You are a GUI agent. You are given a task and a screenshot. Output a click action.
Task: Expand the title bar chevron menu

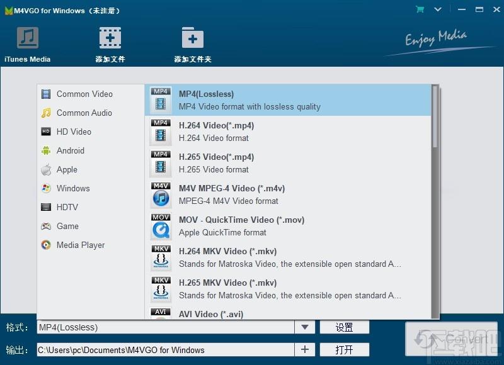click(x=438, y=9)
